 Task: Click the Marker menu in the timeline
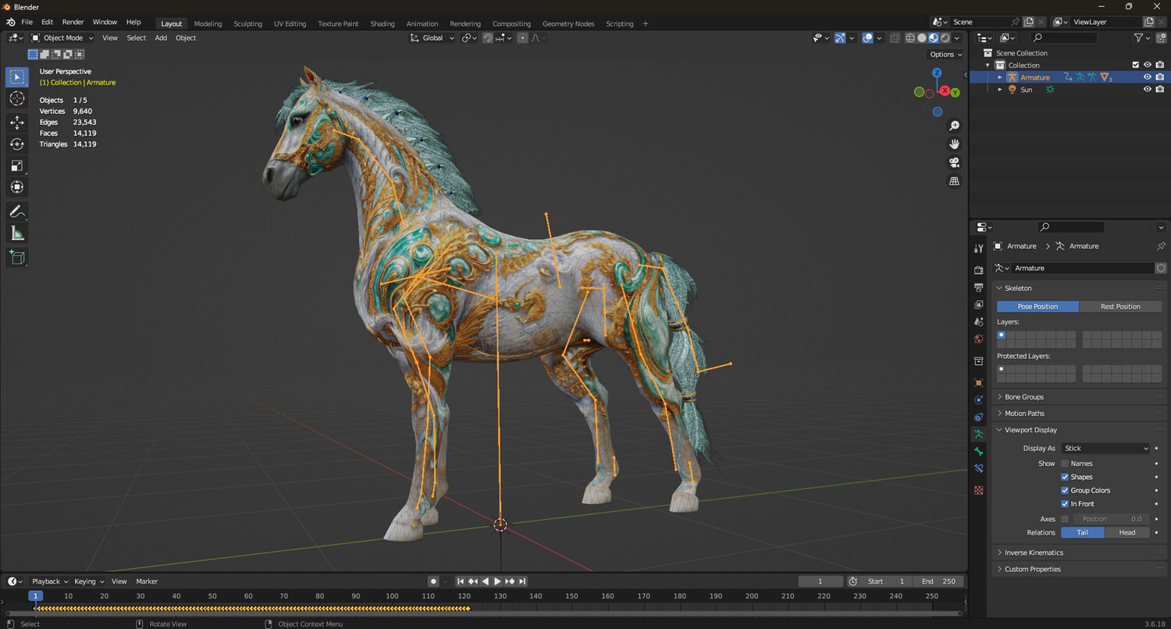(147, 581)
